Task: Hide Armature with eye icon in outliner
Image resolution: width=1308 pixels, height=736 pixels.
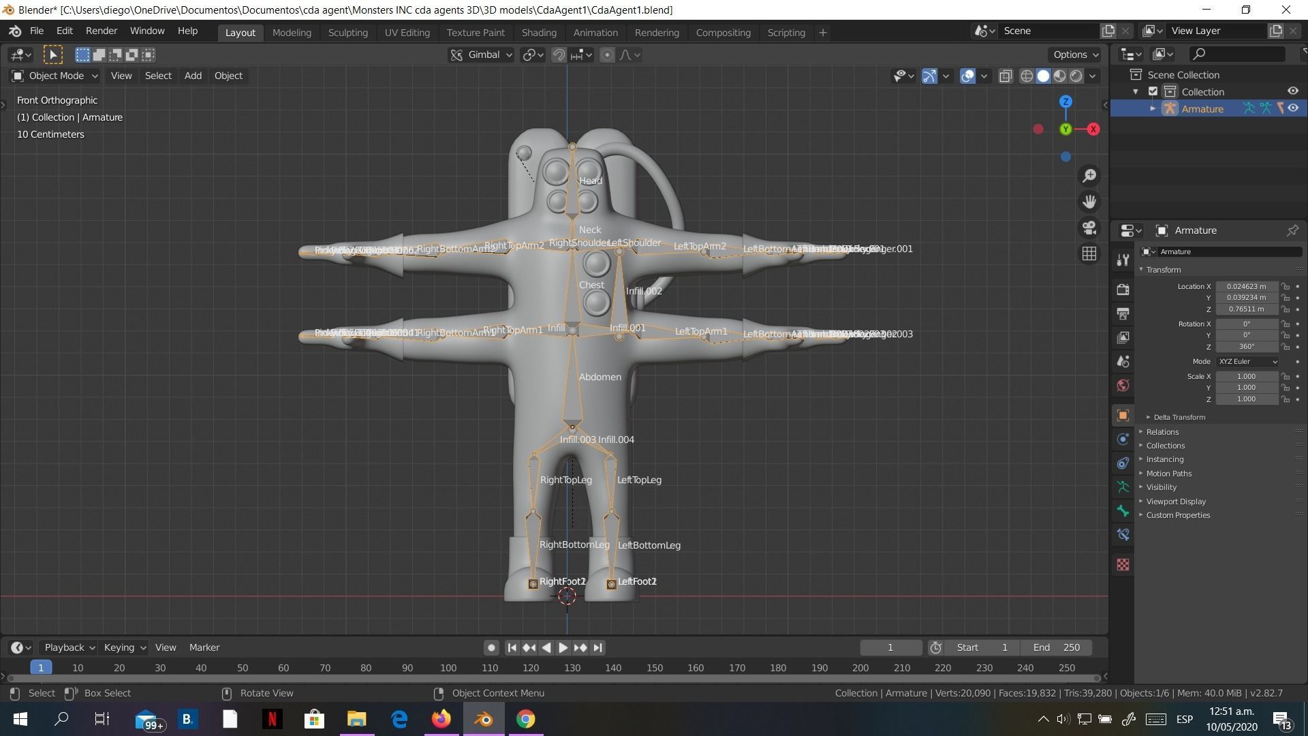Action: [1293, 108]
